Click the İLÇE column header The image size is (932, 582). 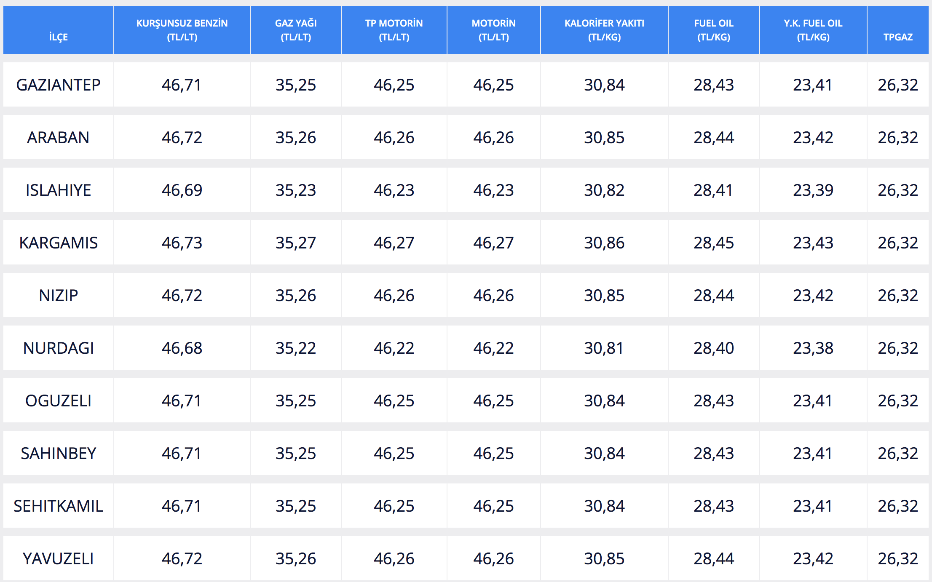(x=58, y=37)
